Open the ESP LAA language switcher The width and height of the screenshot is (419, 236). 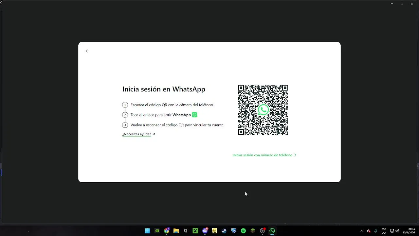tap(384, 231)
